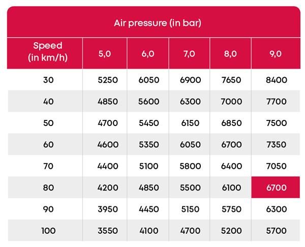Select the 8,0 bar column header
Screen dimensions: 305x247
pyautogui.click(x=230, y=53)
